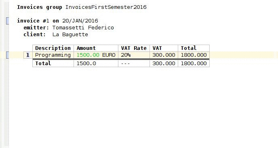Click the invoice date 20/JAN/2016

tap(80, 21)
